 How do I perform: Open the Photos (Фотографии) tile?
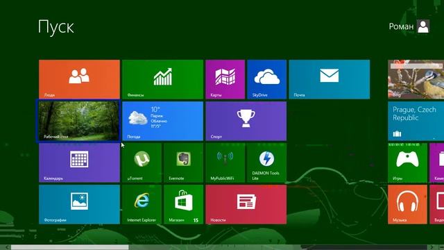point(79,204)
